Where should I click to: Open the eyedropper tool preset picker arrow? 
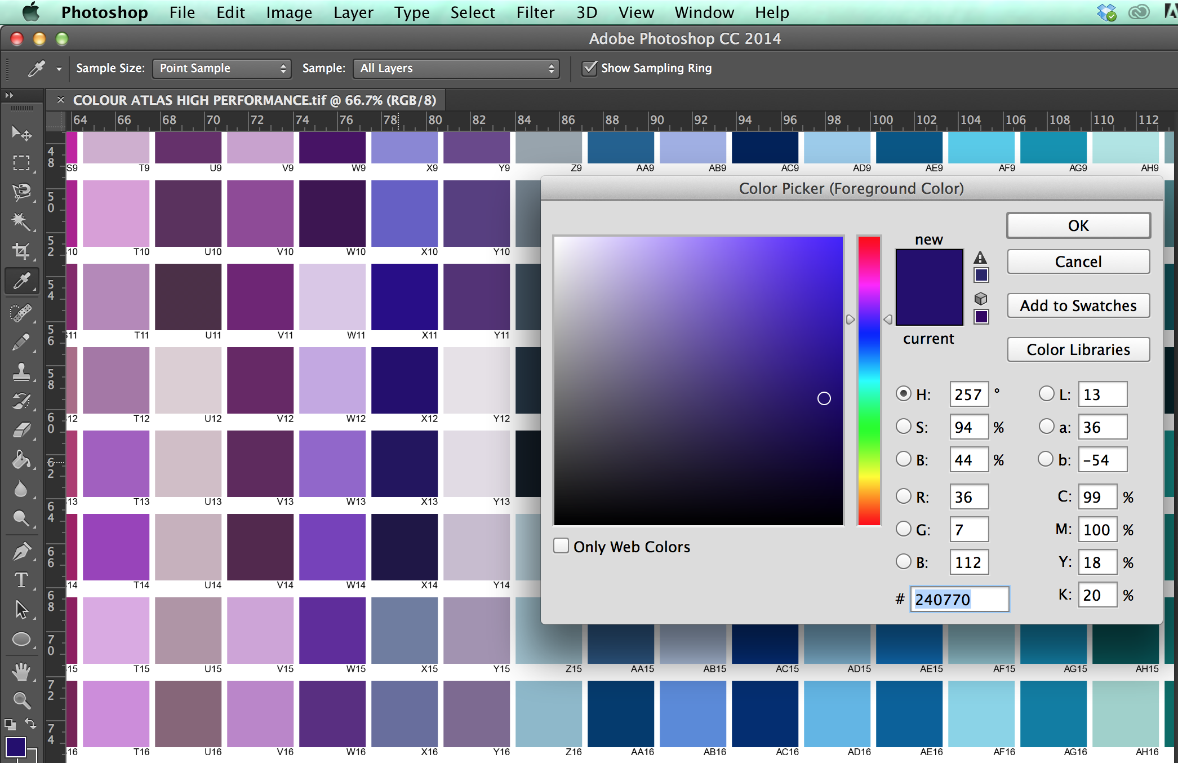pos(59,69)
